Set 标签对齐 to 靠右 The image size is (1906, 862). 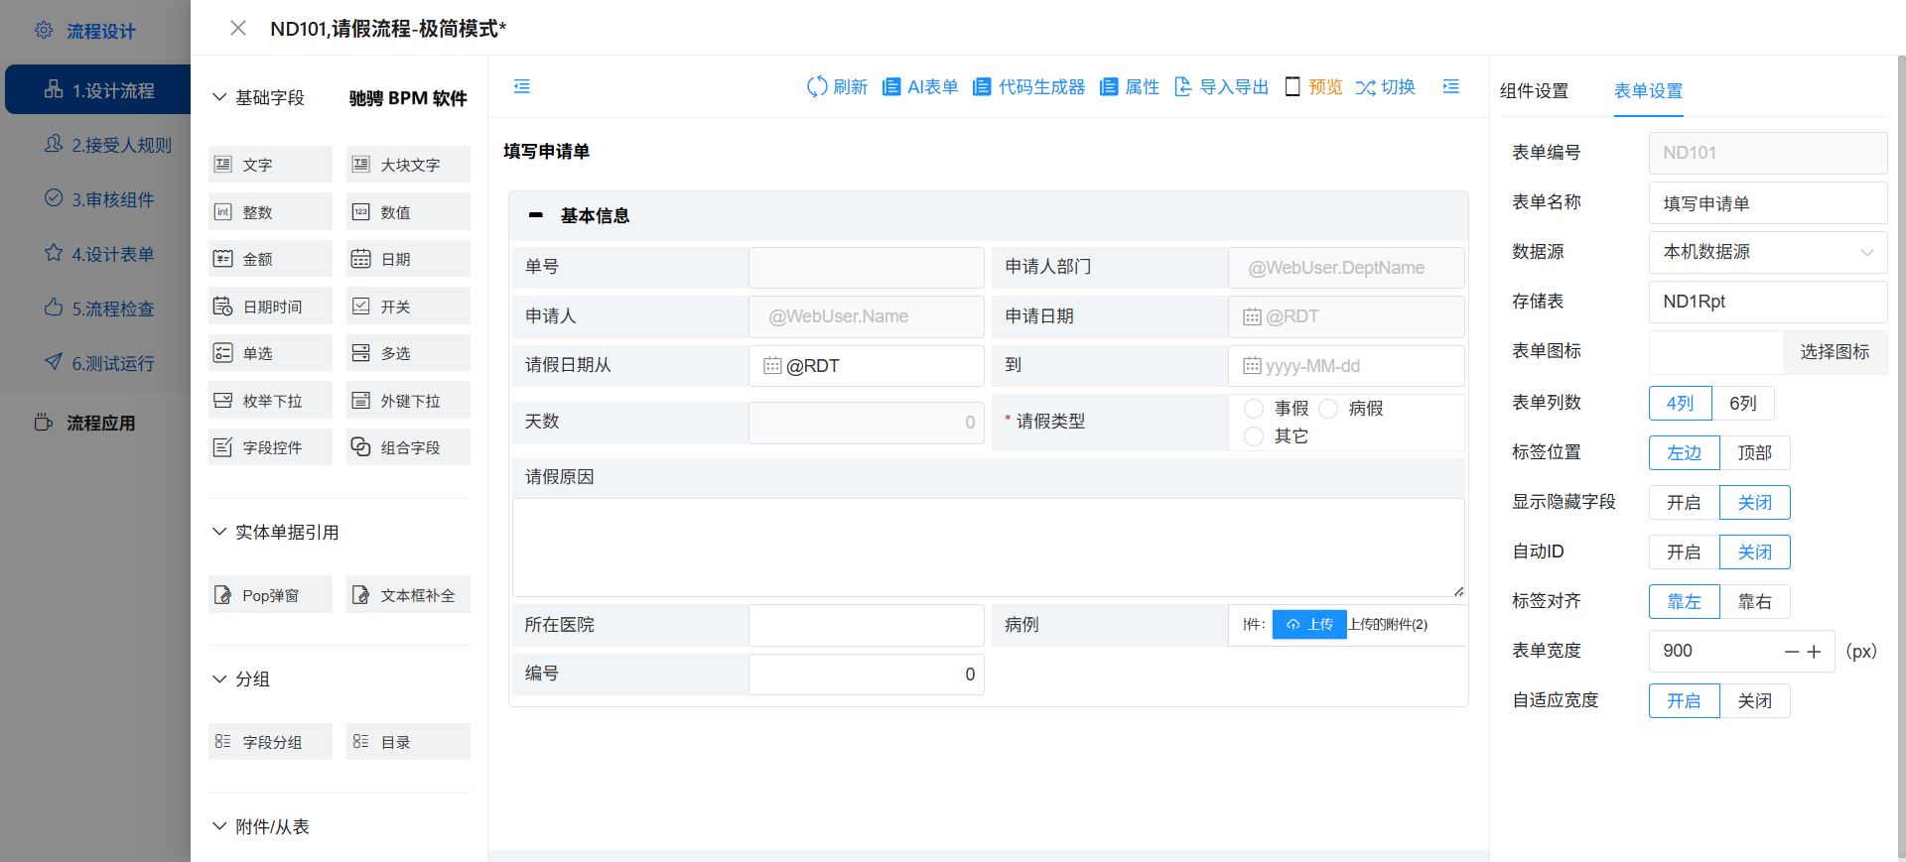tap(1755, 601)
